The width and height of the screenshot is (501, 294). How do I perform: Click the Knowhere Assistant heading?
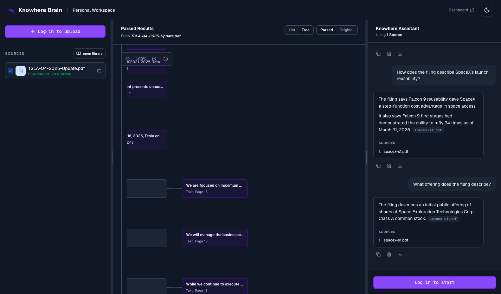coord(397,28)
